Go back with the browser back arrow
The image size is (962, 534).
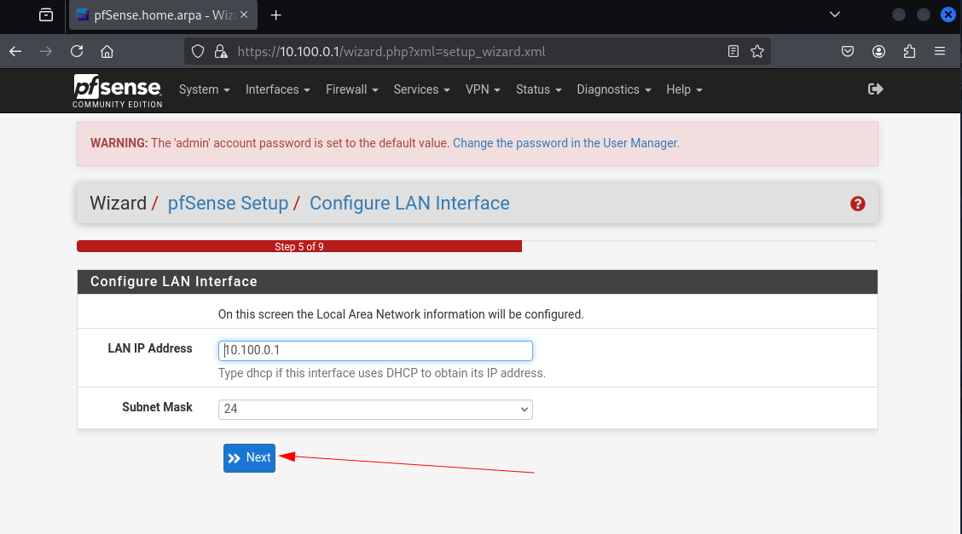[x=15, y=51]
